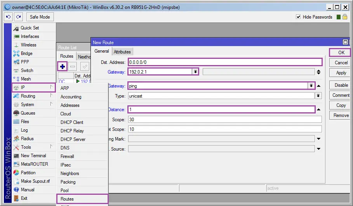Open Files in sidebar
Screen dimensions: 353x206
34,122
